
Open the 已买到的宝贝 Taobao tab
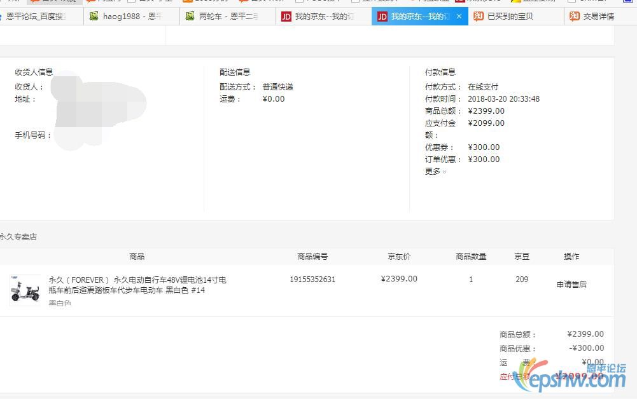(516, 17)
